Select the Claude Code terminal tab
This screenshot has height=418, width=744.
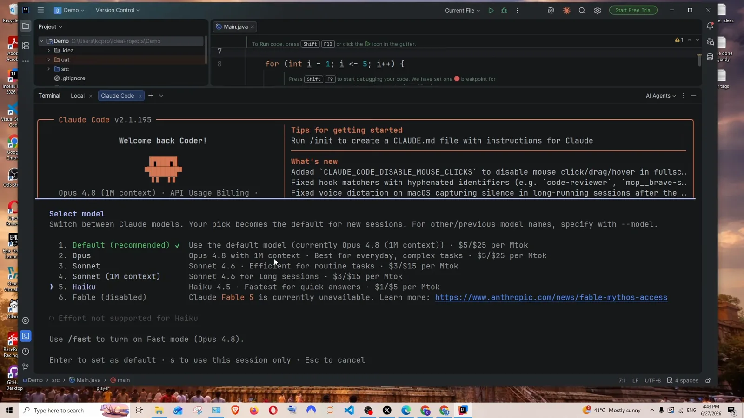(x=117, y=96)
